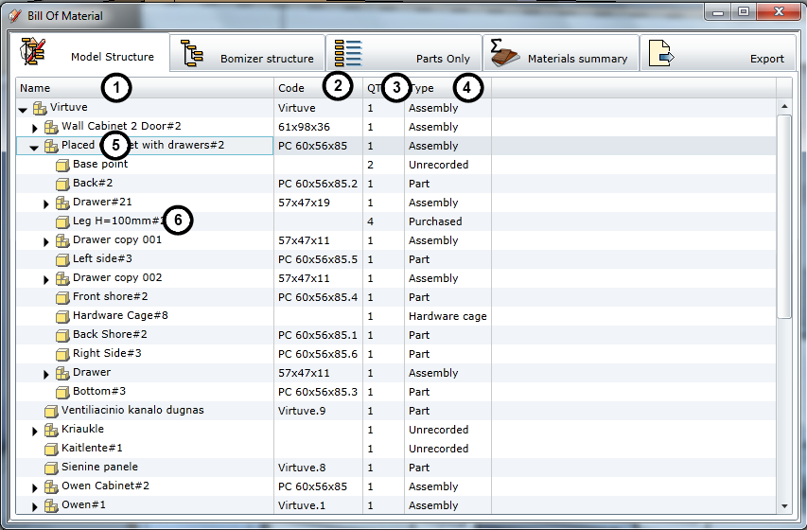
Task: Switch to the Model Structure tab
Action: point(89,53)
